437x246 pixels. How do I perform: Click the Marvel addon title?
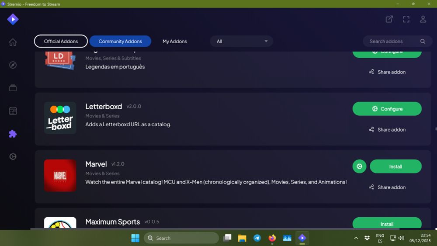point(96,164)
